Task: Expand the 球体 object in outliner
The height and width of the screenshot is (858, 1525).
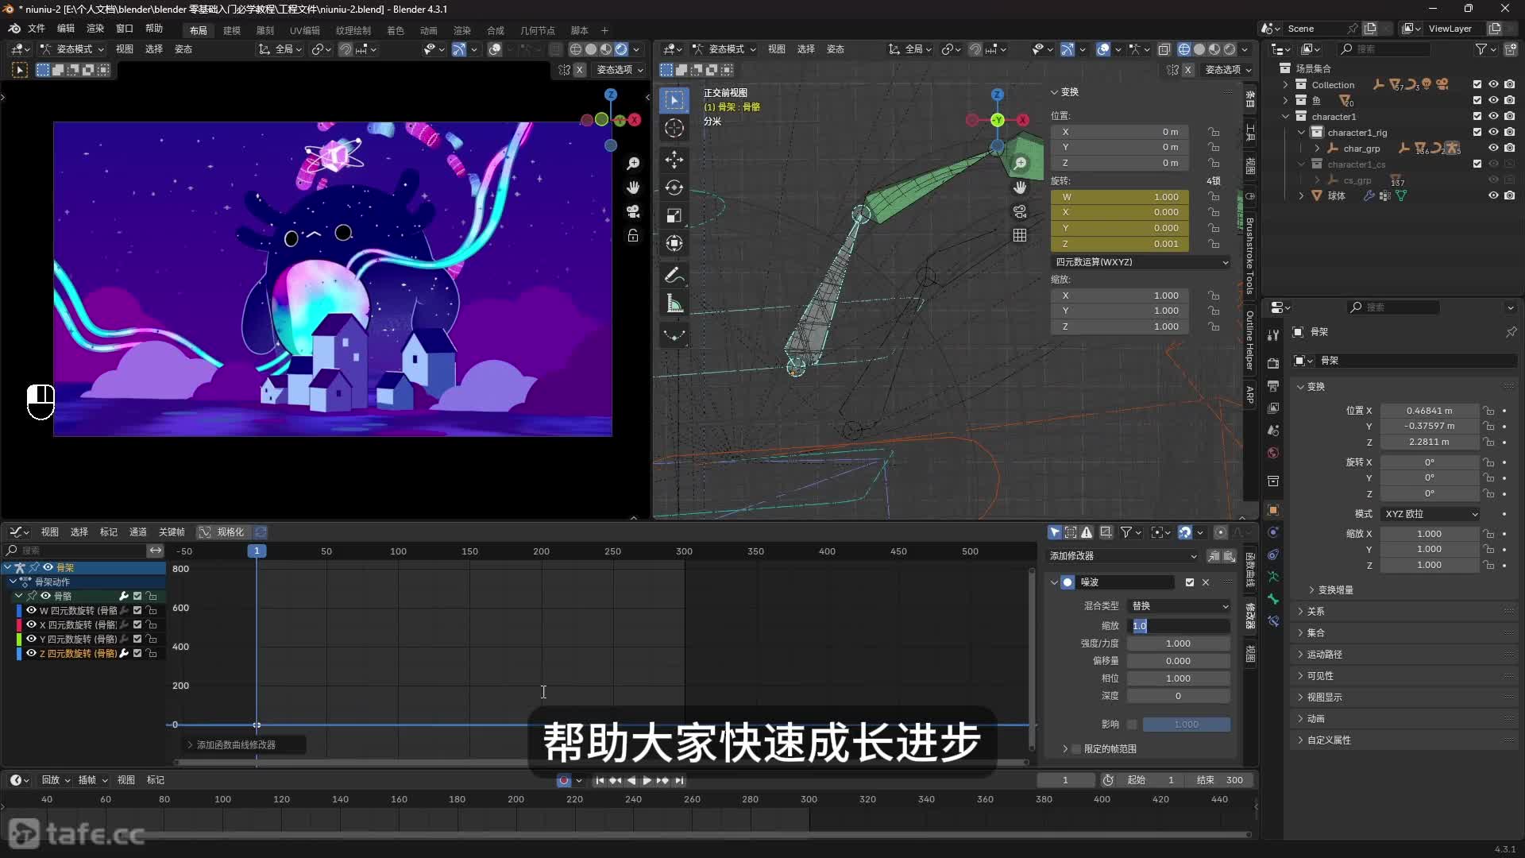Action: (x=1301, y=195)
